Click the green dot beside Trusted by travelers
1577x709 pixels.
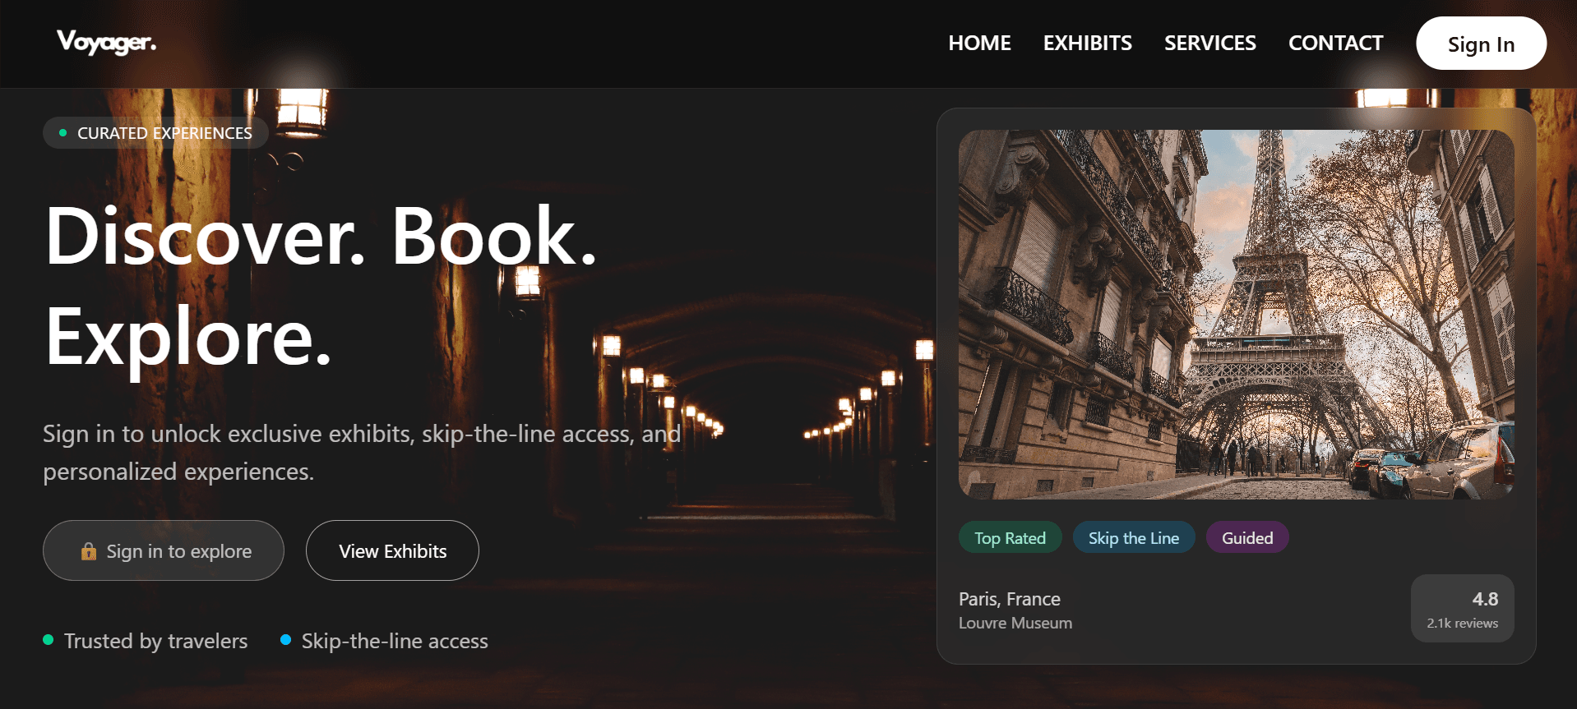click(49, 639)
